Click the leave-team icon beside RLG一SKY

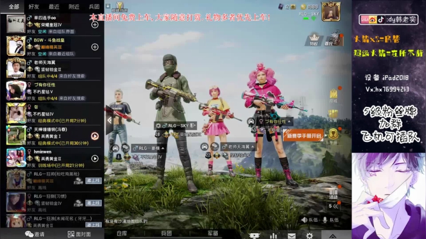193,125
